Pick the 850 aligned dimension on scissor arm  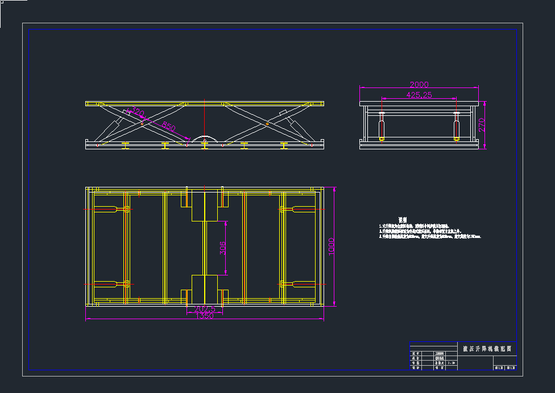click(168, 127)
